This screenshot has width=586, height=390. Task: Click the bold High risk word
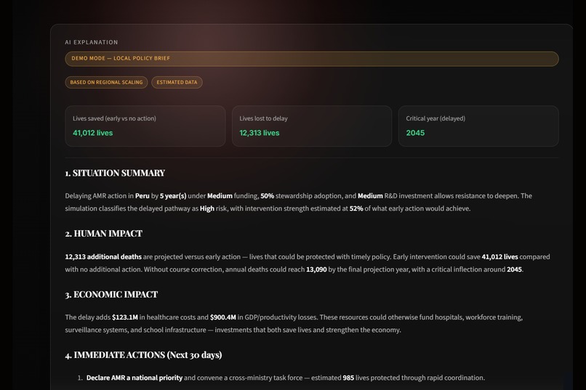(207, 208)
